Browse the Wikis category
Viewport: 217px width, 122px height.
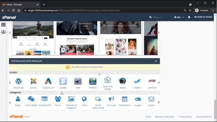[x=84, y=101]
